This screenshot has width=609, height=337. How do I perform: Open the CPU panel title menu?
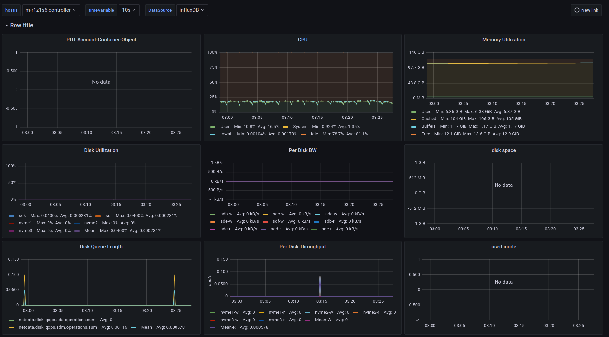[303, 40]
